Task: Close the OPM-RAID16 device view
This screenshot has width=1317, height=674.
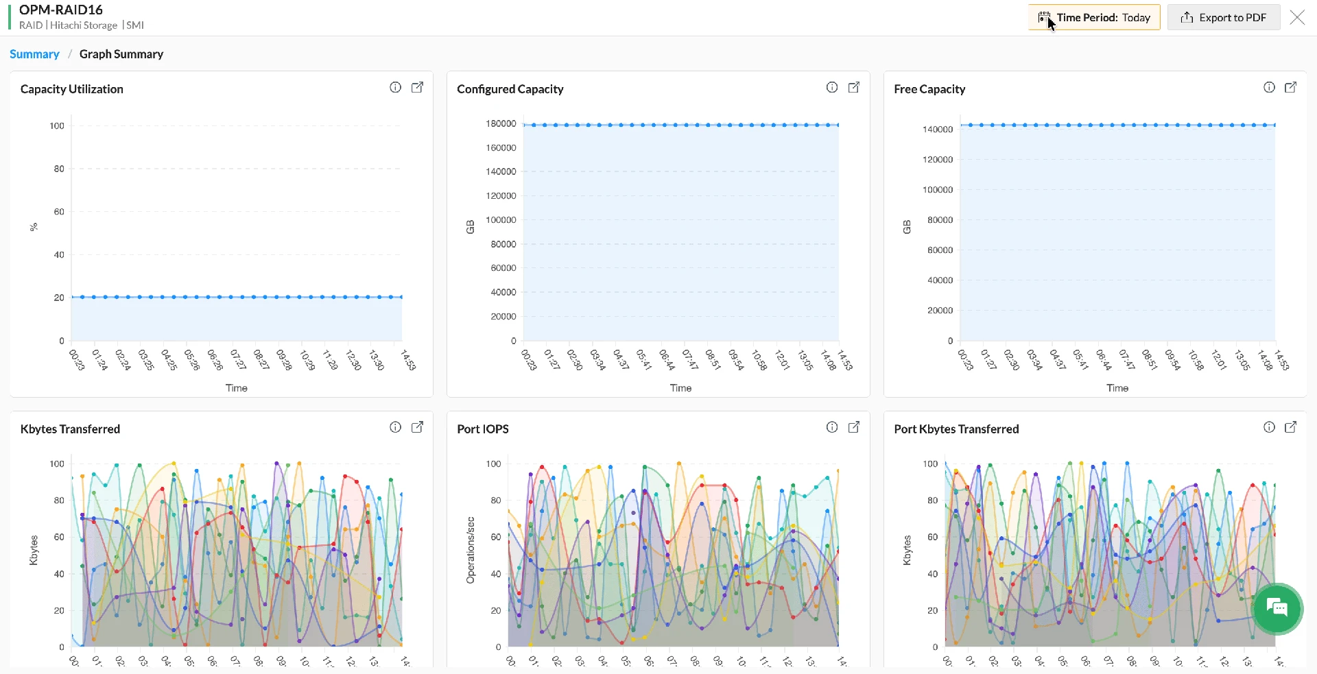Action: (1297, 17)
